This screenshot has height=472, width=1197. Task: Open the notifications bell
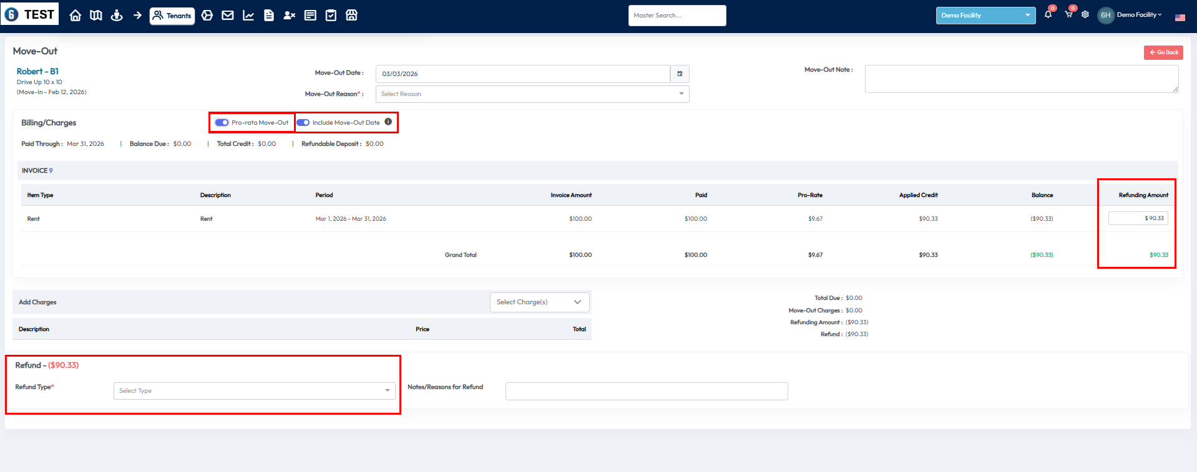[1048, 14]
